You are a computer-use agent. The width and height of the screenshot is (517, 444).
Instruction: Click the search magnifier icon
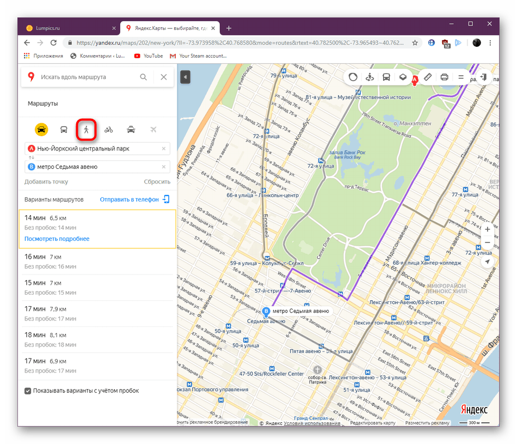(x=144, y=77)
